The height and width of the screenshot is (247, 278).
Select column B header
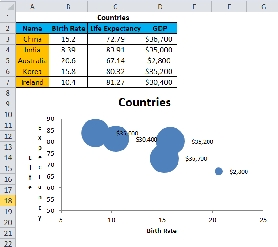click(68, 7)
